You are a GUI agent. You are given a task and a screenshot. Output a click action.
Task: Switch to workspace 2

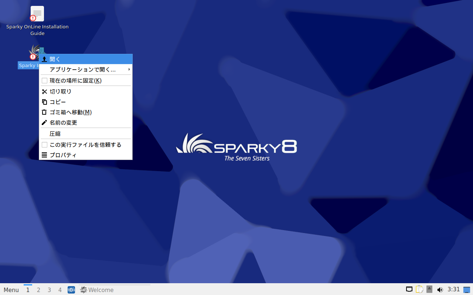(38, 290)
